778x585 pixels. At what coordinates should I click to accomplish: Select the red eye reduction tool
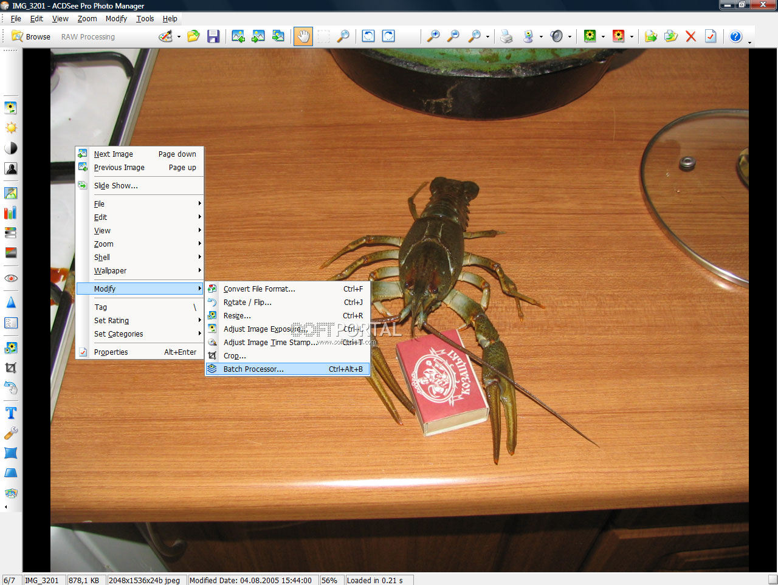11,278
